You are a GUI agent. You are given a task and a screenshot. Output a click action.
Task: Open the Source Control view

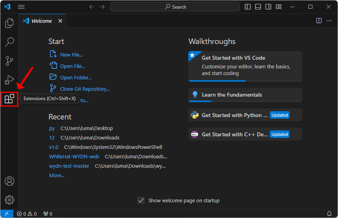(x=9, y=61)
